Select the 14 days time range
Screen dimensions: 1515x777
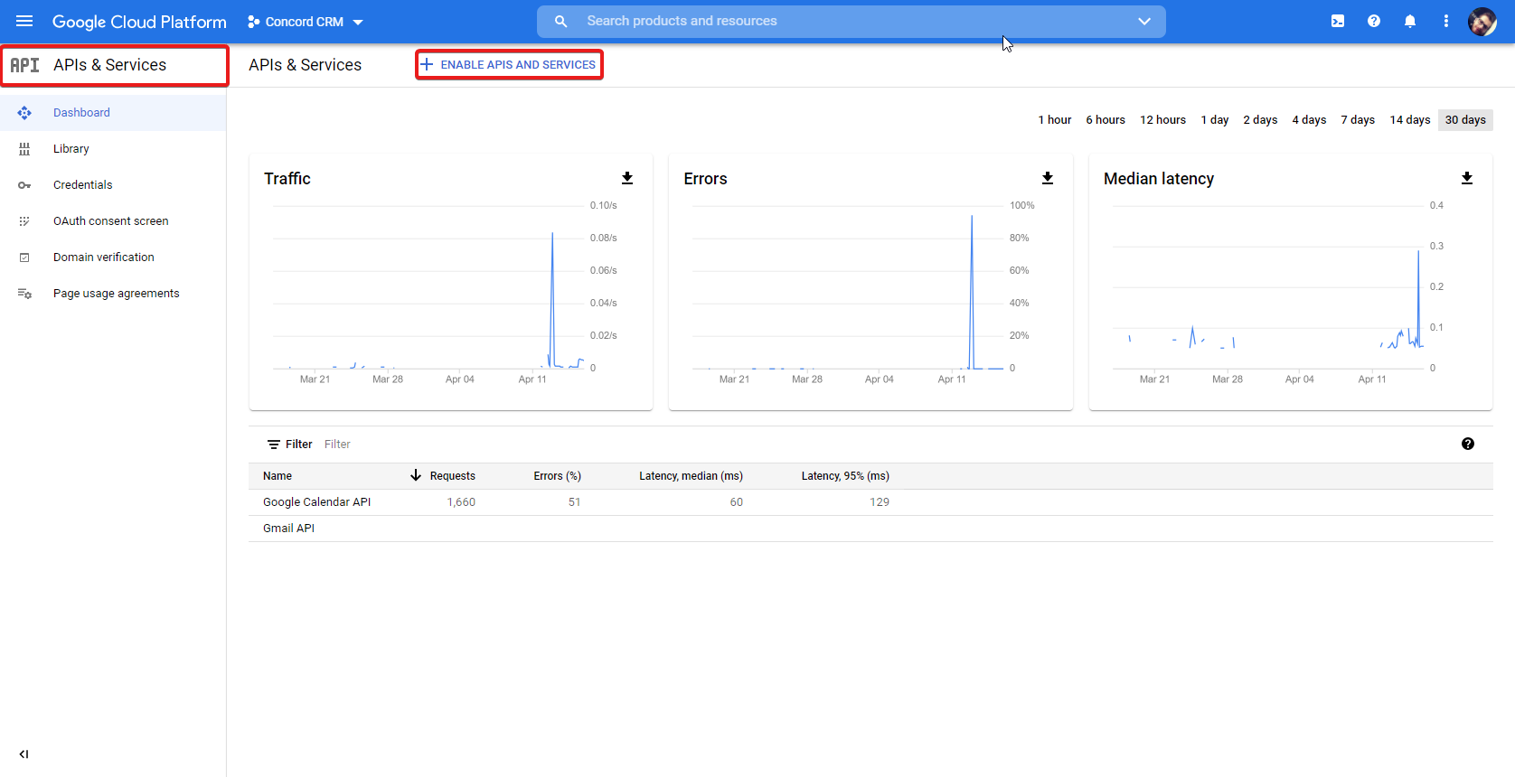click(x=1409, y=120)
